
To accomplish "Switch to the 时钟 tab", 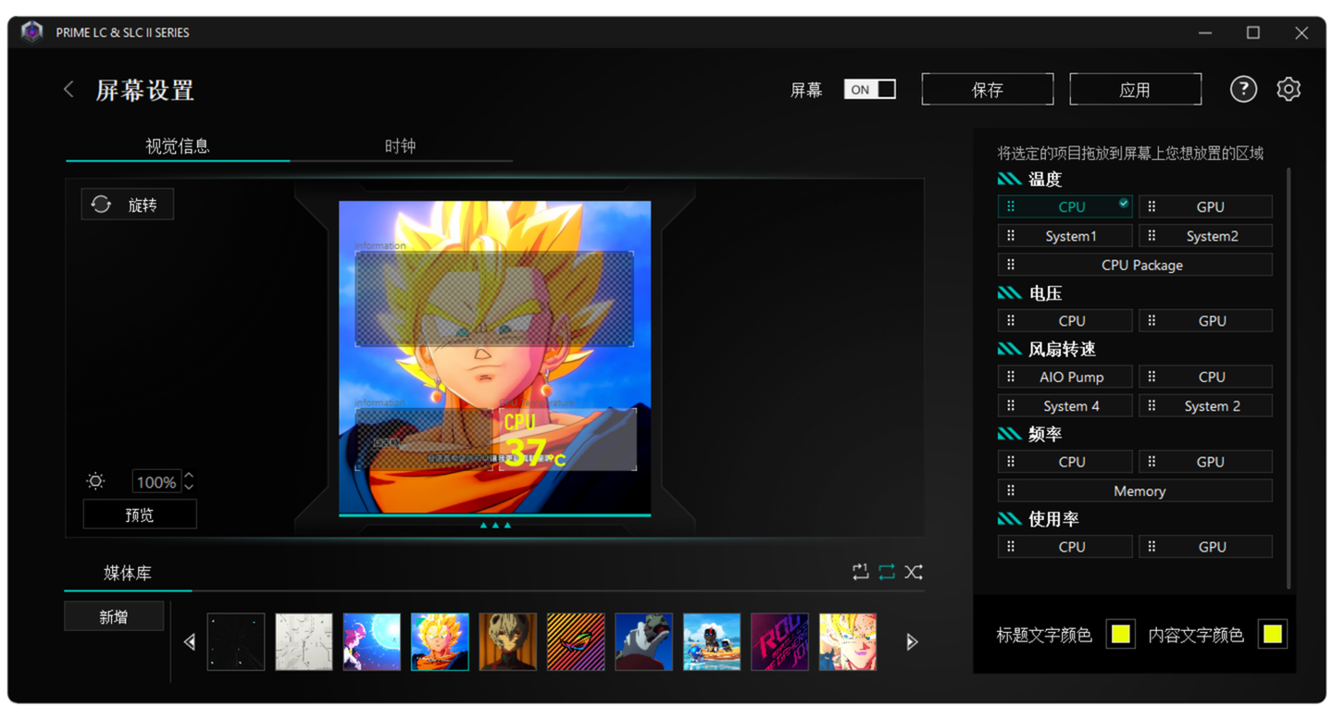I will pos(400,146).
